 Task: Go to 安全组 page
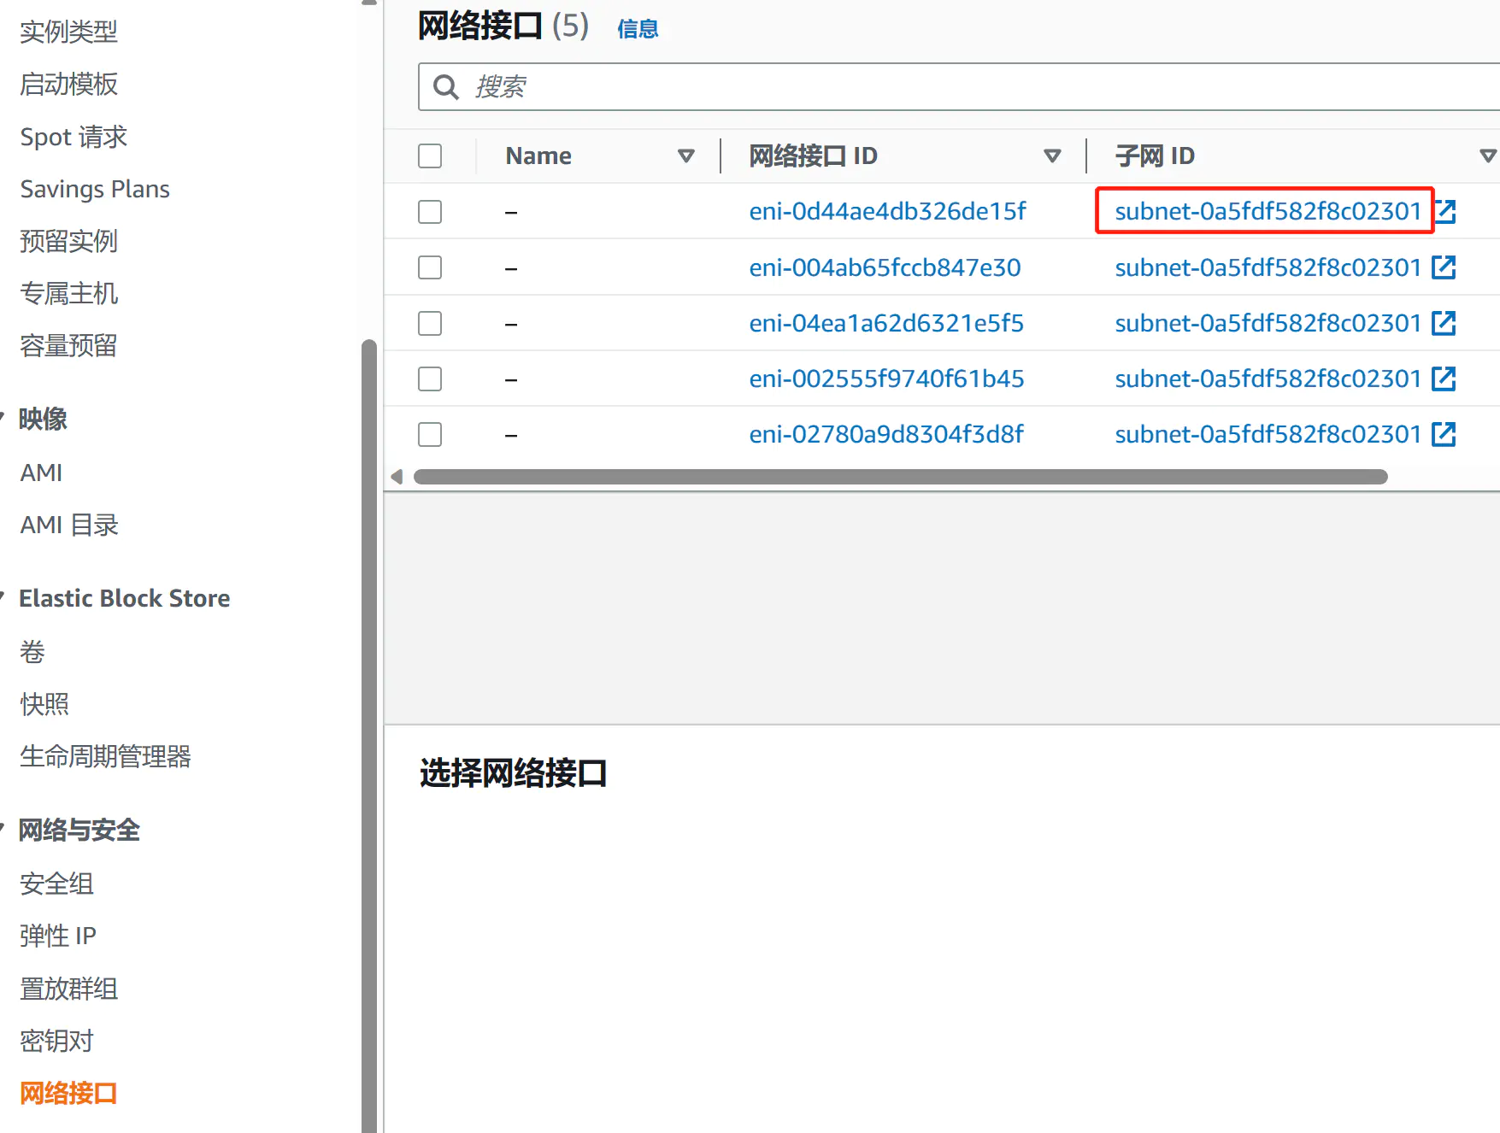click(x=56, y=884)
